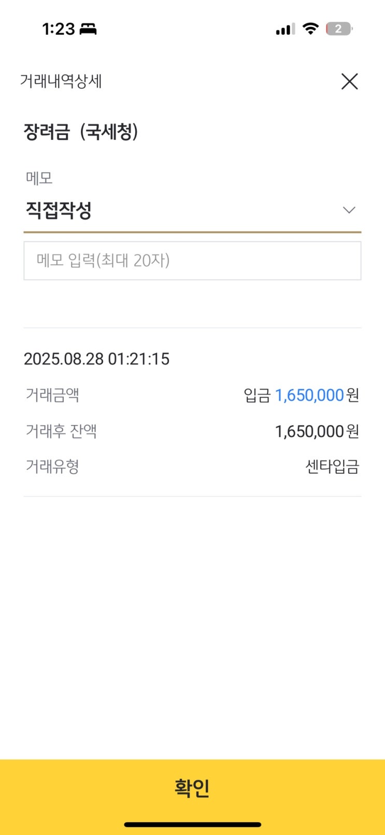Select the 센타입금 transaction type value
The width and height of the screenshot is (385, 835).
point(332,466)
